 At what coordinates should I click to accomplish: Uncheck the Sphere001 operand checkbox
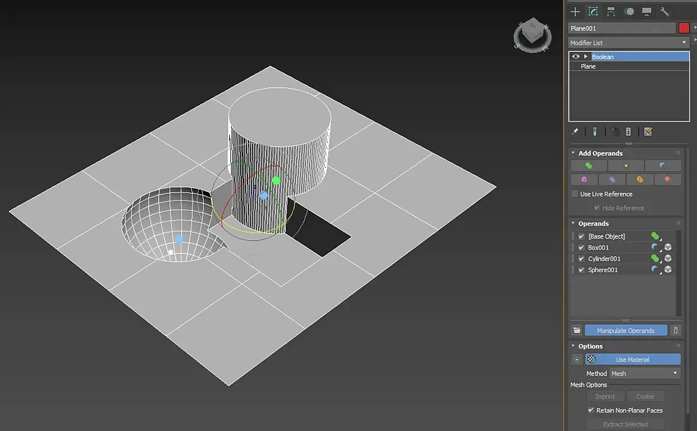(x=581, y=270)
